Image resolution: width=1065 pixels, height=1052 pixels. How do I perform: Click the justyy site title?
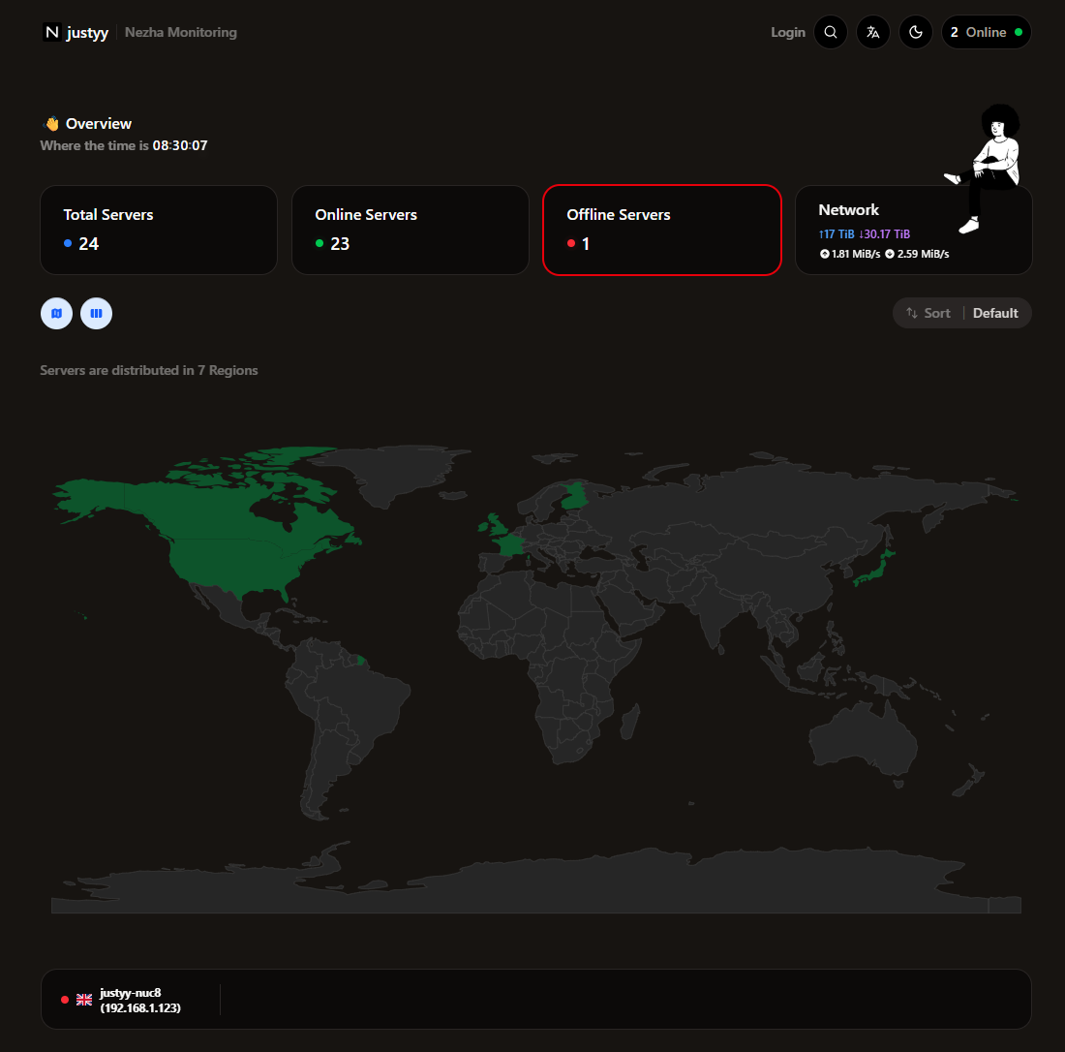[x=87, y=32]
